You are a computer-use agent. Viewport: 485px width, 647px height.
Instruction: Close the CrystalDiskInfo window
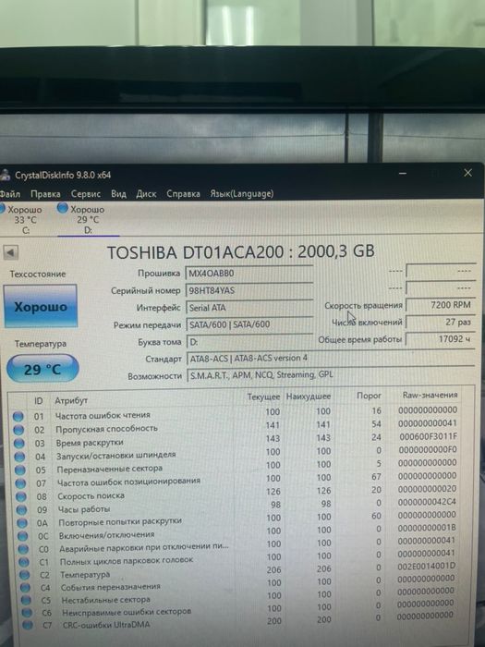(x=467, y=173)
